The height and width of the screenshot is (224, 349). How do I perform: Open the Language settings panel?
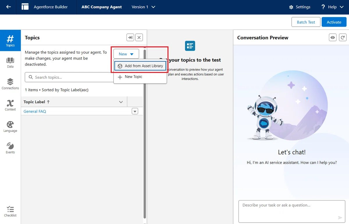coord(10,127)
